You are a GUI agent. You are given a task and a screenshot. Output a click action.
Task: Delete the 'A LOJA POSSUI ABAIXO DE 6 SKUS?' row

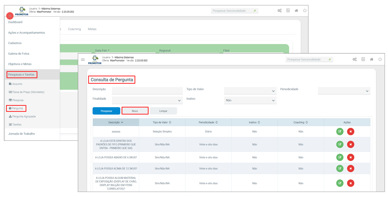point(350,157)
